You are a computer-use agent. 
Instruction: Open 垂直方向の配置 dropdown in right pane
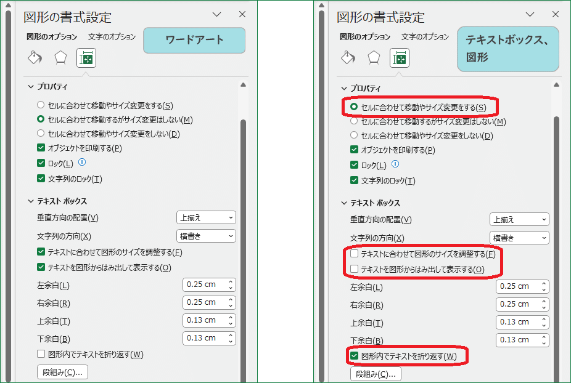519,219
